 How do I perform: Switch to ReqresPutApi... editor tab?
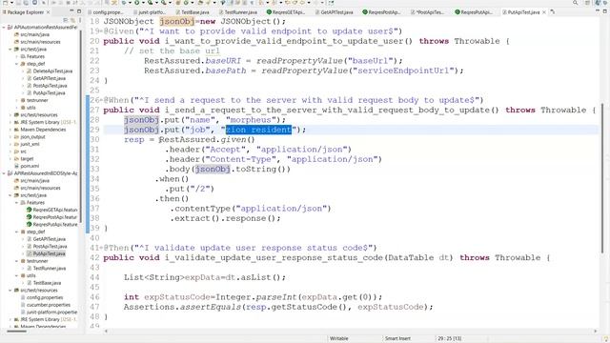coord(474,12)
